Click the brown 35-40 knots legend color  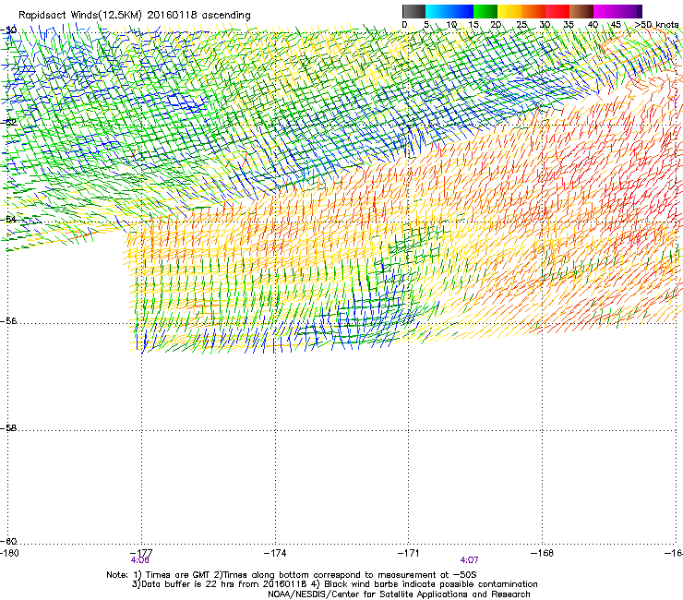point(581,11)
